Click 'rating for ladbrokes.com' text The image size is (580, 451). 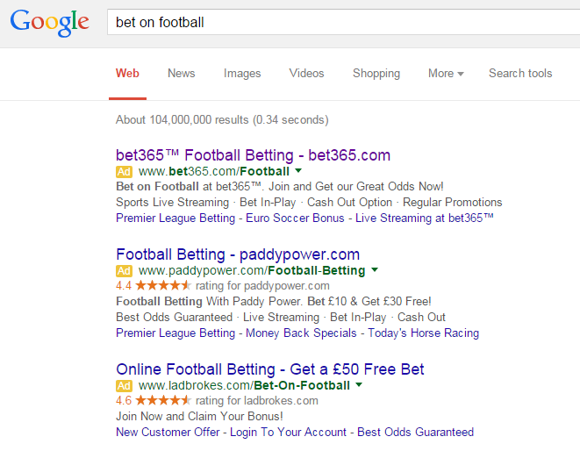click(x=257, y=401)
